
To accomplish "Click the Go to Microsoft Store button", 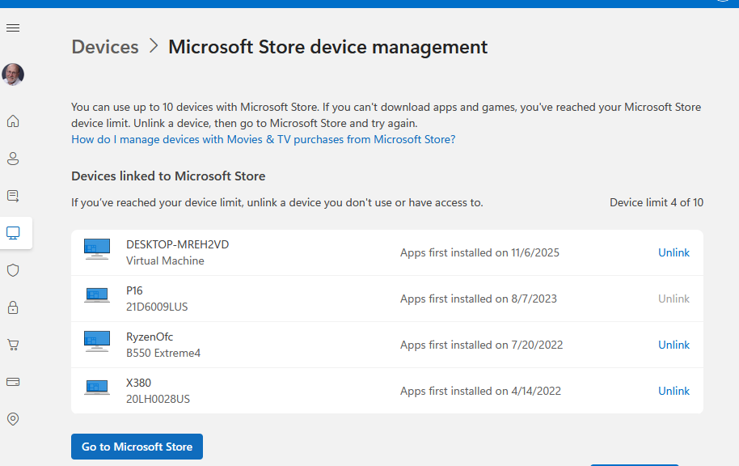I will tap(137, 447).
